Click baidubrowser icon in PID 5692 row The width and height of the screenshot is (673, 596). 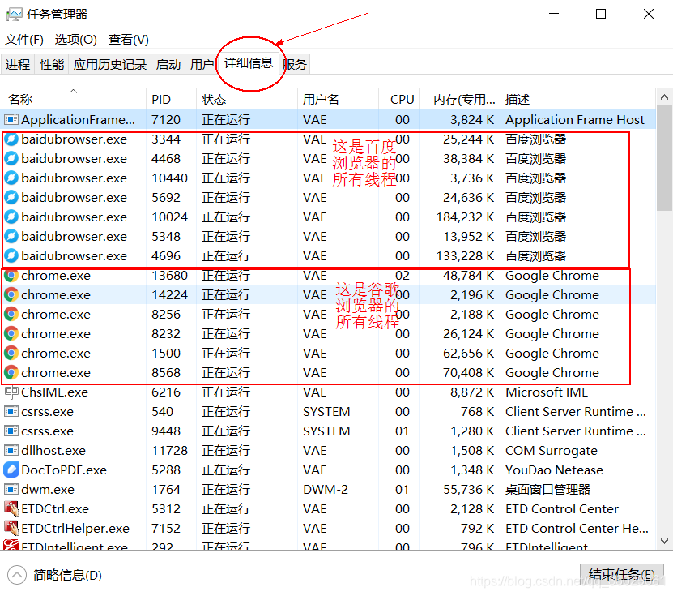[x=11, y=197]
